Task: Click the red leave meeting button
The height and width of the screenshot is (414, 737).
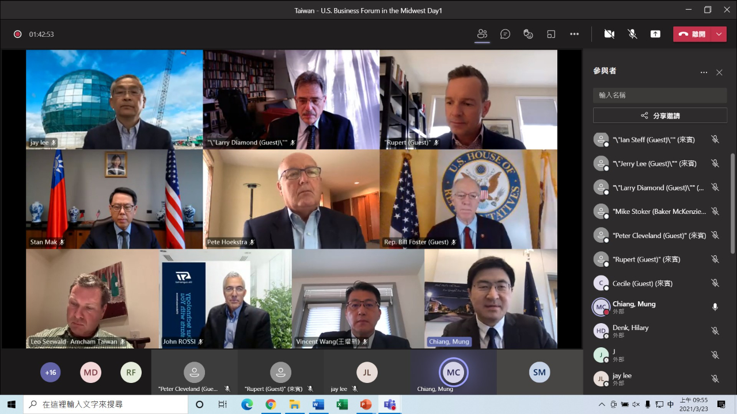Action: point(693,34)
